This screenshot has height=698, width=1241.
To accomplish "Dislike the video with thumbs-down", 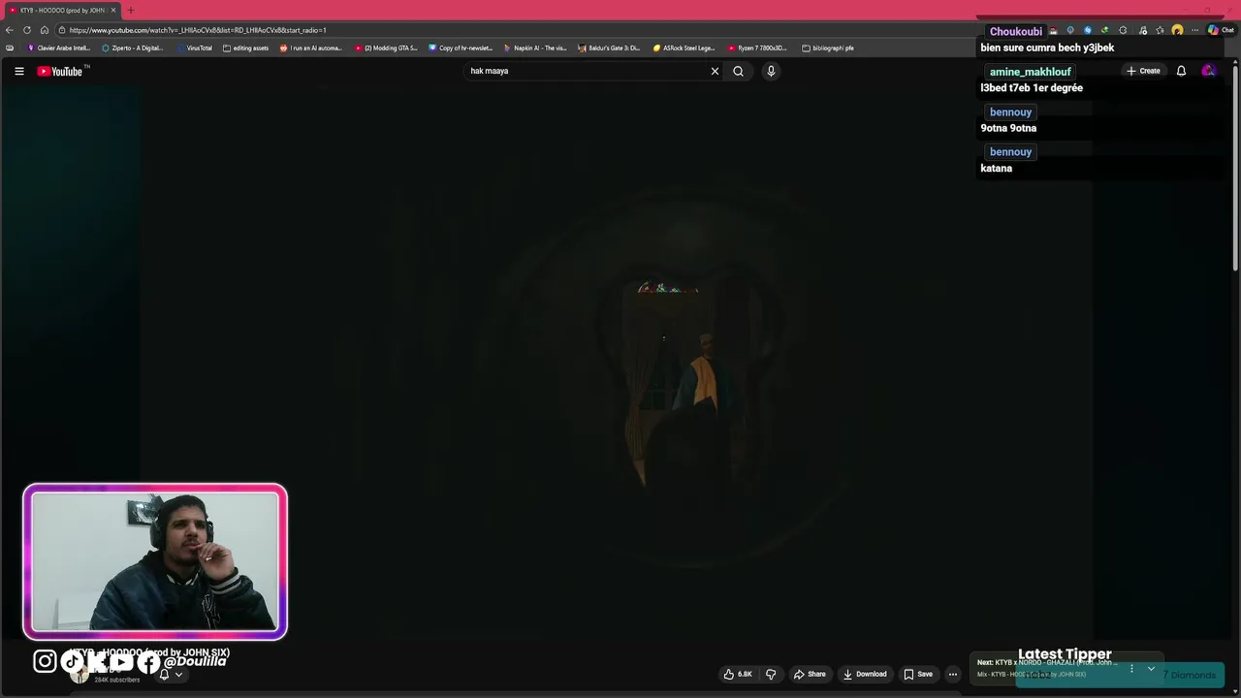I will click(771, 674).
